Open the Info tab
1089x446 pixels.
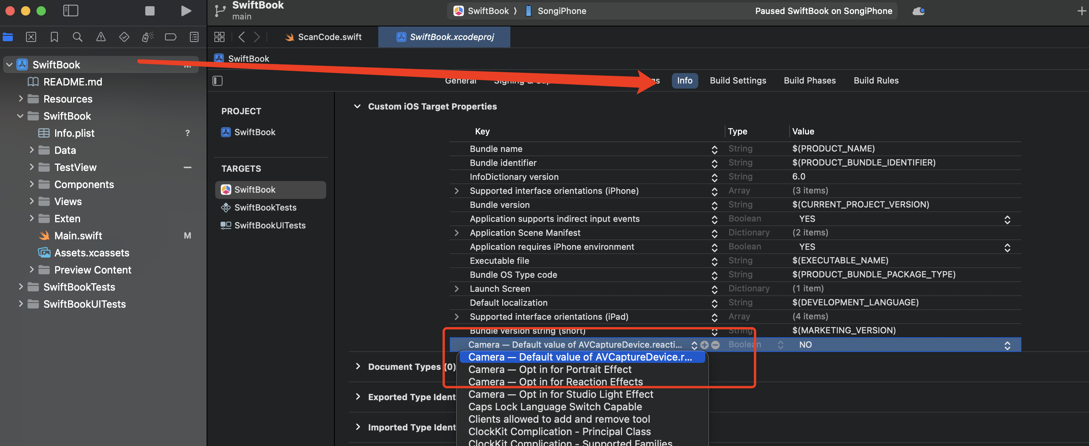click(x=684, y=80)
